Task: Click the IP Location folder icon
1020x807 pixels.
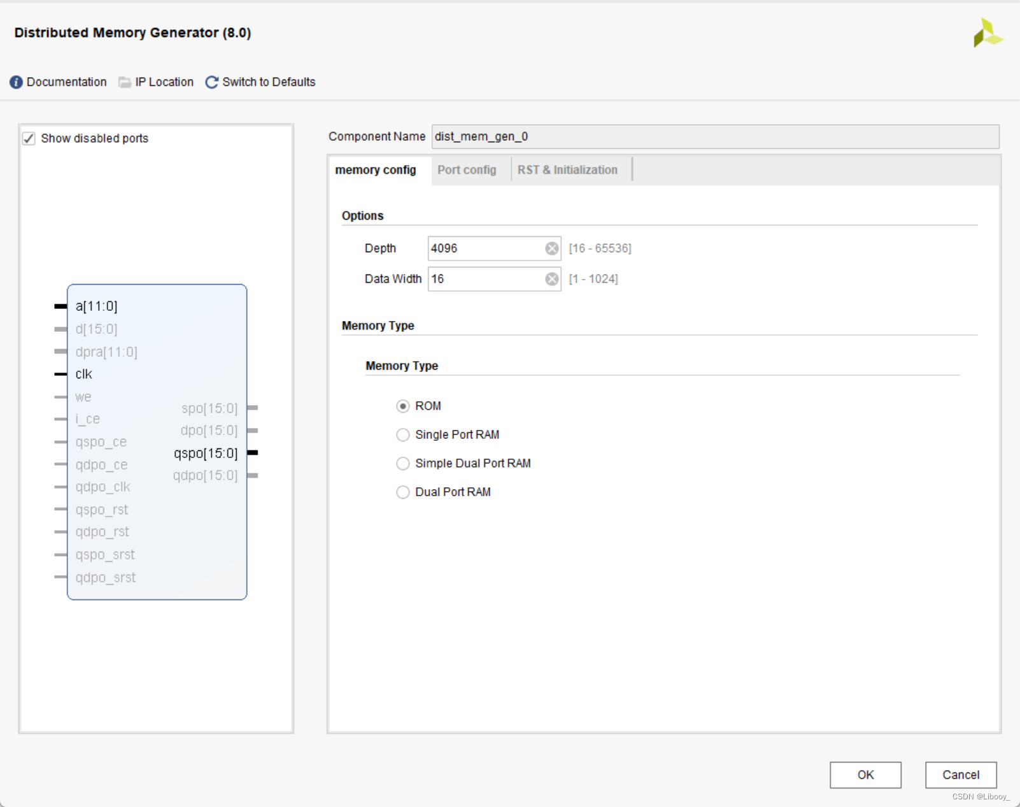Action: pyautogui.click(x=125, y=82)
